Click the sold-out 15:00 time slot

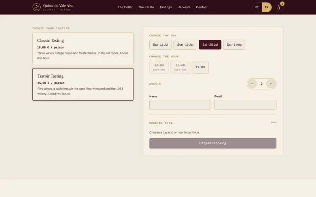181,67
